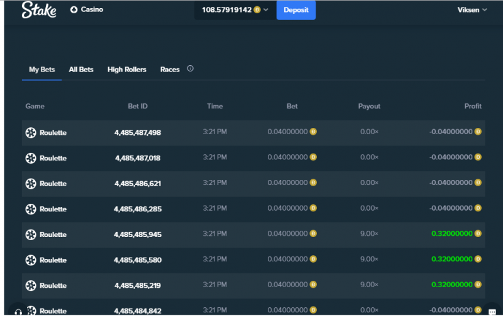The height and width of the screenshot is (316, 503).
Task: Open the chat bubble icon
Action: coord(492,312)
